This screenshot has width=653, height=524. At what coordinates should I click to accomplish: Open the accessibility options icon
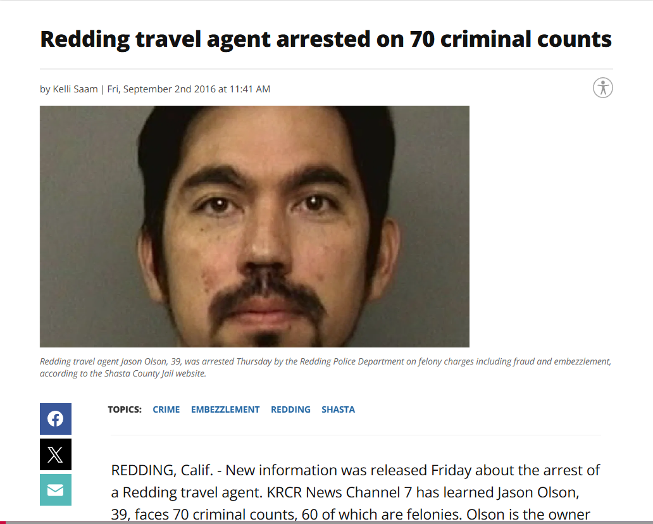[x=602, y=88]
